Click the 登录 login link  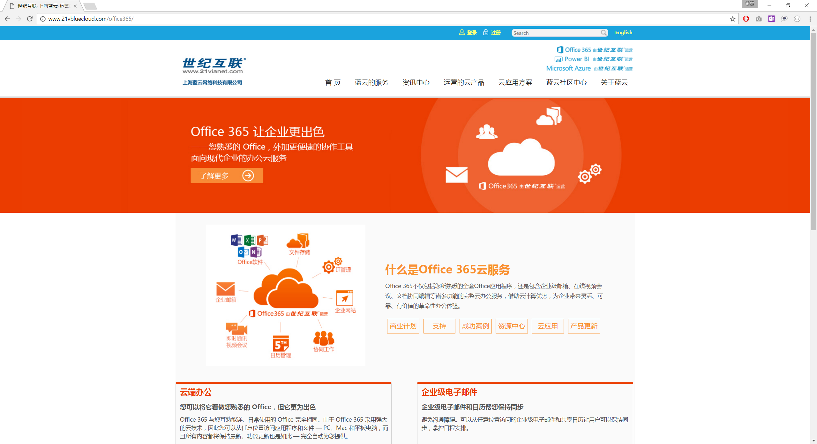pos(471,33)
